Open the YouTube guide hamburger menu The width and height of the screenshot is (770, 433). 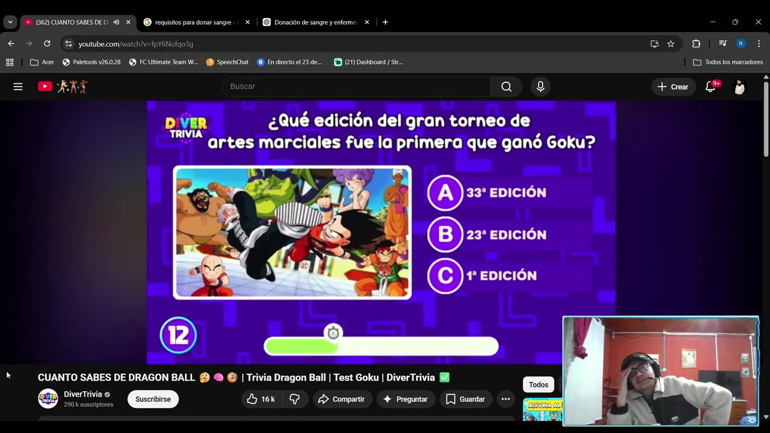18,87
